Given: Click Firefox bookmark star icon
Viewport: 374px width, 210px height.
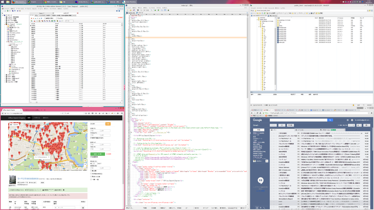Looking at the screenshot, I should click(x=86, y=114).
